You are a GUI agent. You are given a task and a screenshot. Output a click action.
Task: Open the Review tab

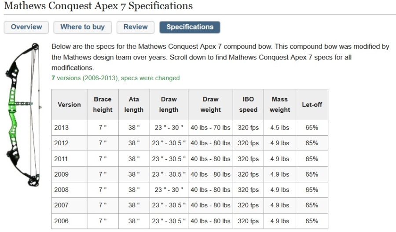point(136,27)
